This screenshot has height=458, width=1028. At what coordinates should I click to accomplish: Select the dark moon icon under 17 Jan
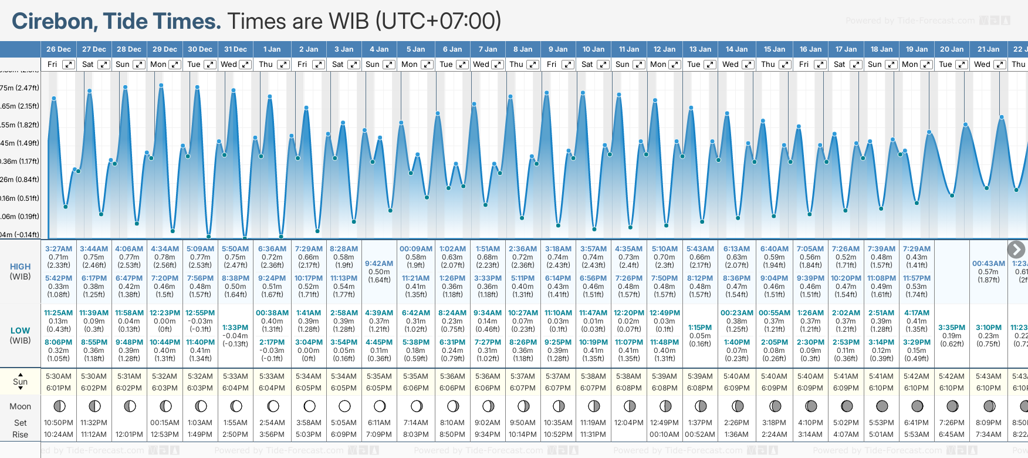click(x=847, y=406)
